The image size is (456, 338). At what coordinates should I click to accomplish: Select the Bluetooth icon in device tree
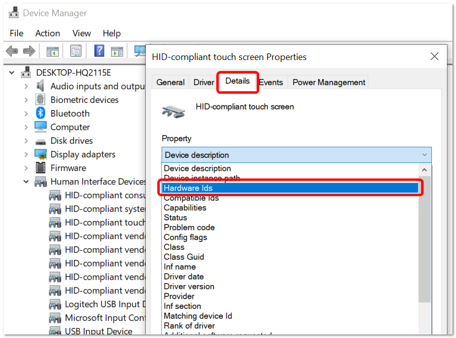40,113
